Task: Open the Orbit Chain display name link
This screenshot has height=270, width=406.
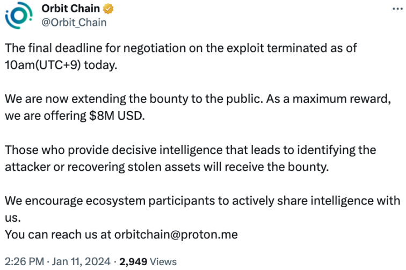Action: (70, 9)
